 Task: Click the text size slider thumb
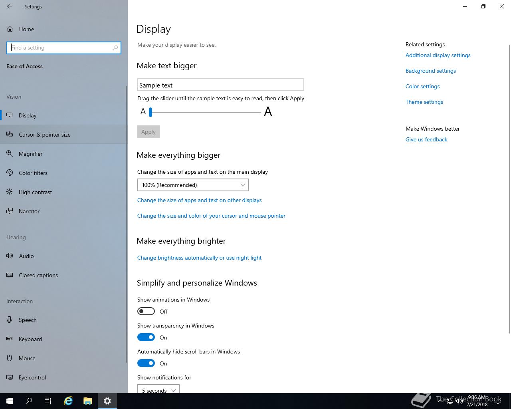(151, 112)
